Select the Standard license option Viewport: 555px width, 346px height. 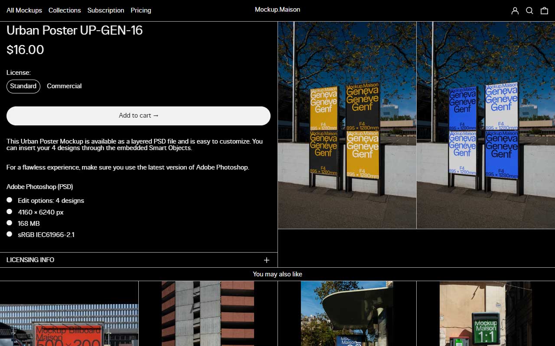[23, 86]
